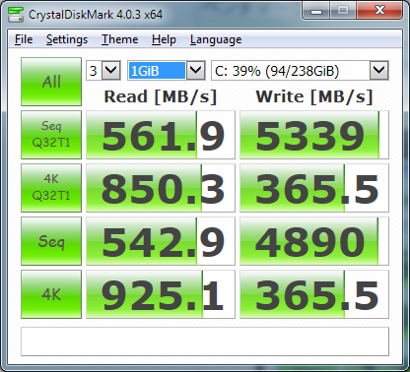
Task: Open the Settings menu
Action: coord(67,39)
